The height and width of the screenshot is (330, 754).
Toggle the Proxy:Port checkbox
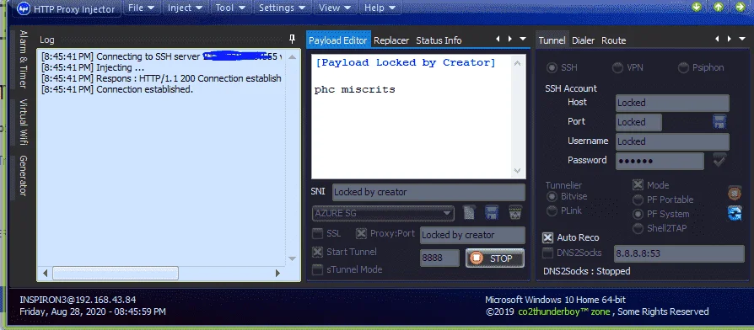(x=361, y=233)
